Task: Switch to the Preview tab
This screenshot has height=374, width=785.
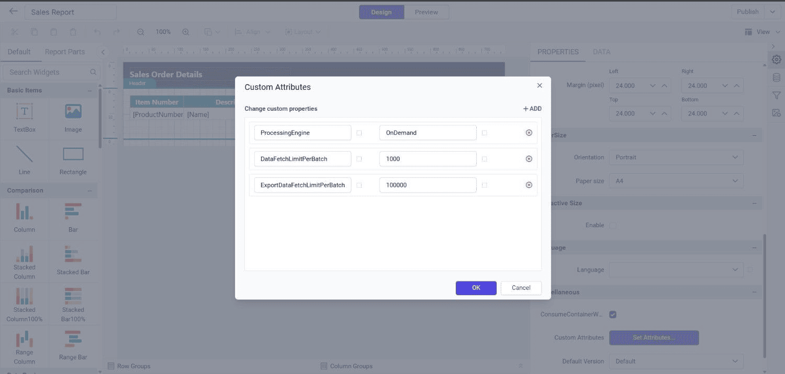Action: point(427,11)
